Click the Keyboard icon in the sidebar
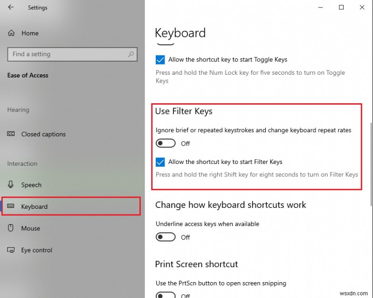 [x=10, y=206]
